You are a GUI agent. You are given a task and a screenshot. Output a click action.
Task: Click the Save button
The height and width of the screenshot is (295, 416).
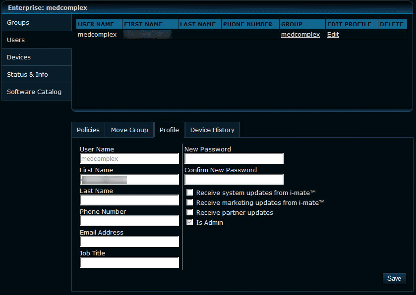coord(394,279)
